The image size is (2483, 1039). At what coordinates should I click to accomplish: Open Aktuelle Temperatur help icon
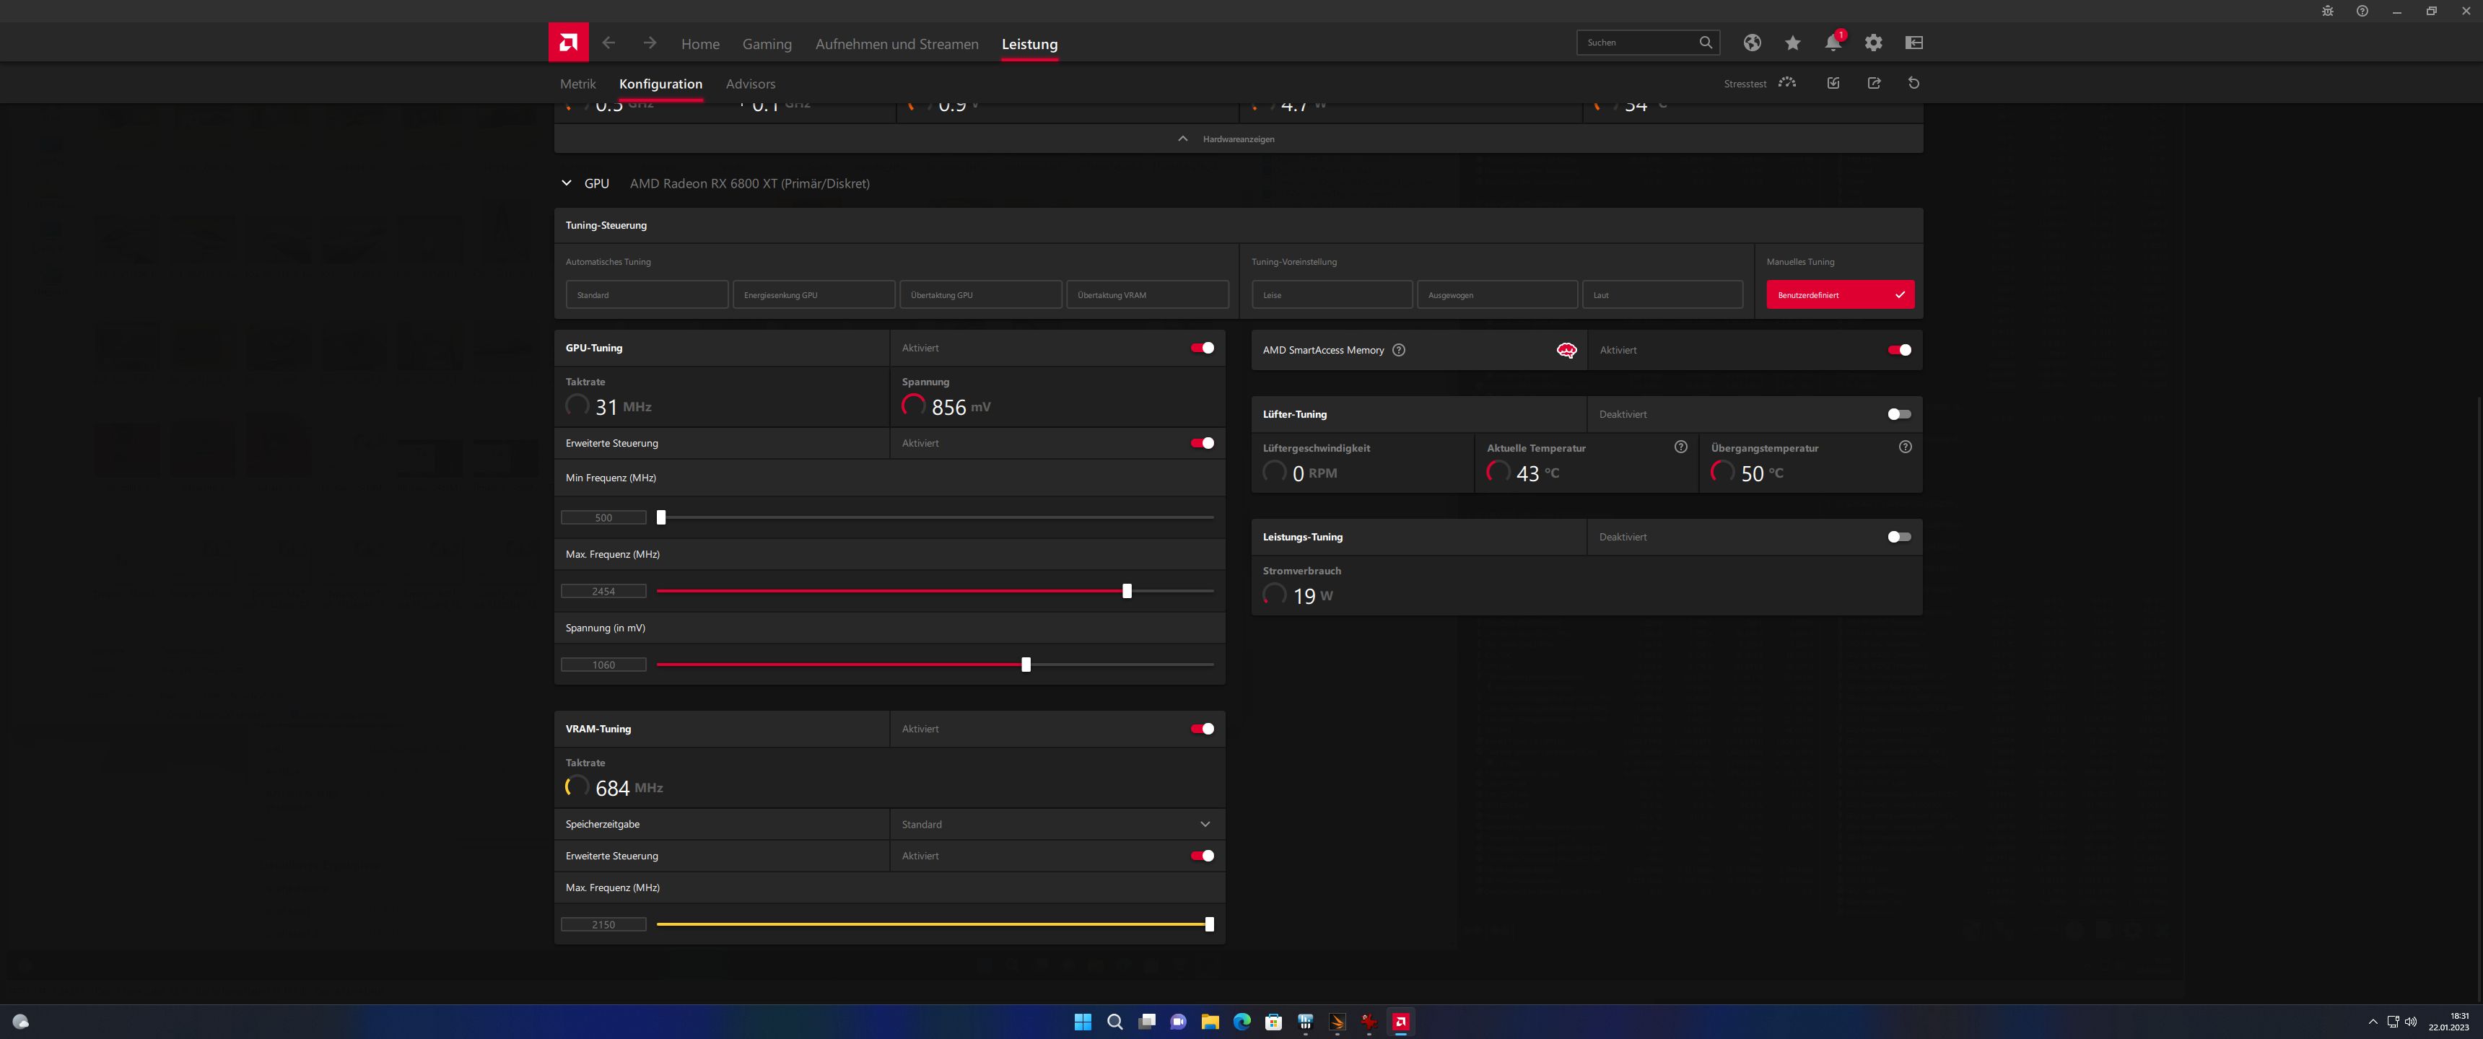[1680, 447]
